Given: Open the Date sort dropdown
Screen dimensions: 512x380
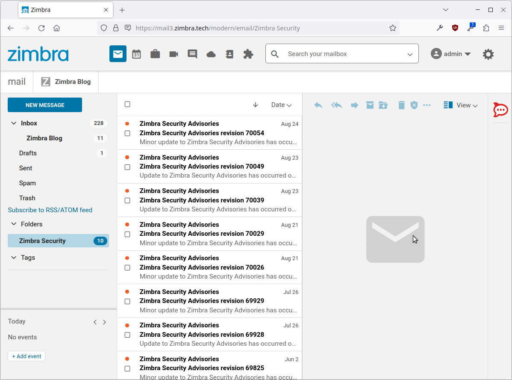Looking at the screenshot, I should point(281,105).
